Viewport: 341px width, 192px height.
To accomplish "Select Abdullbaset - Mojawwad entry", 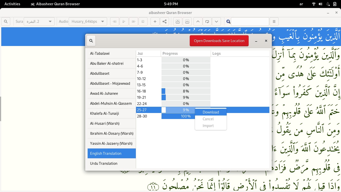I will pyautogui.click(x=112, y=83).
